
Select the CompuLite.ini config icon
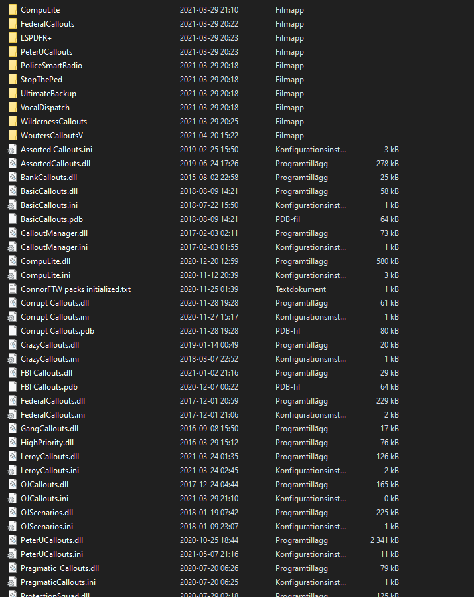click(13, 275)
